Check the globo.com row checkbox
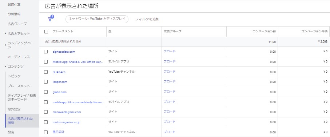This screenshot has height=137, width=330. [46, 92]
